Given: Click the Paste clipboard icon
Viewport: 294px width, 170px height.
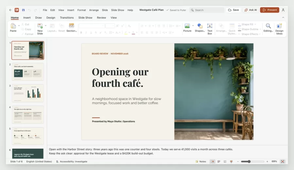Looking at the screenshot, I should 13,26.
